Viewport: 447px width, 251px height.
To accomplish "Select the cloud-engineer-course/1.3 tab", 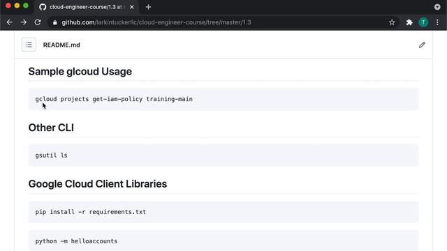I will [x=86, y=7].
